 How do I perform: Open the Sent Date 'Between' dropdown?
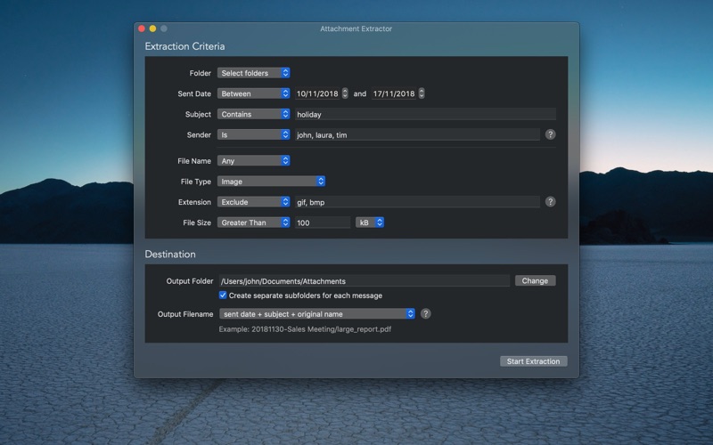pyautogui.click(x=253, y=93)
